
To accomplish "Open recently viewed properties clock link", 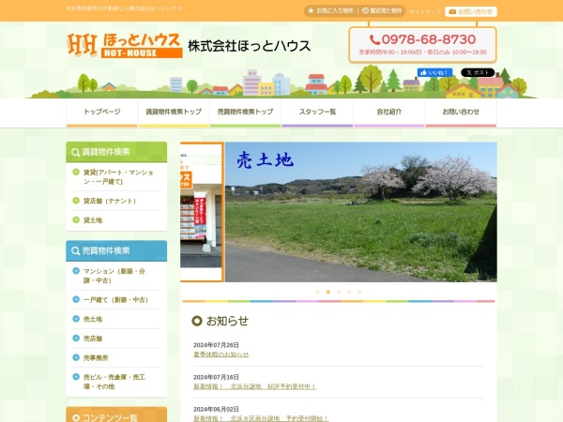I will click(382, 10).
